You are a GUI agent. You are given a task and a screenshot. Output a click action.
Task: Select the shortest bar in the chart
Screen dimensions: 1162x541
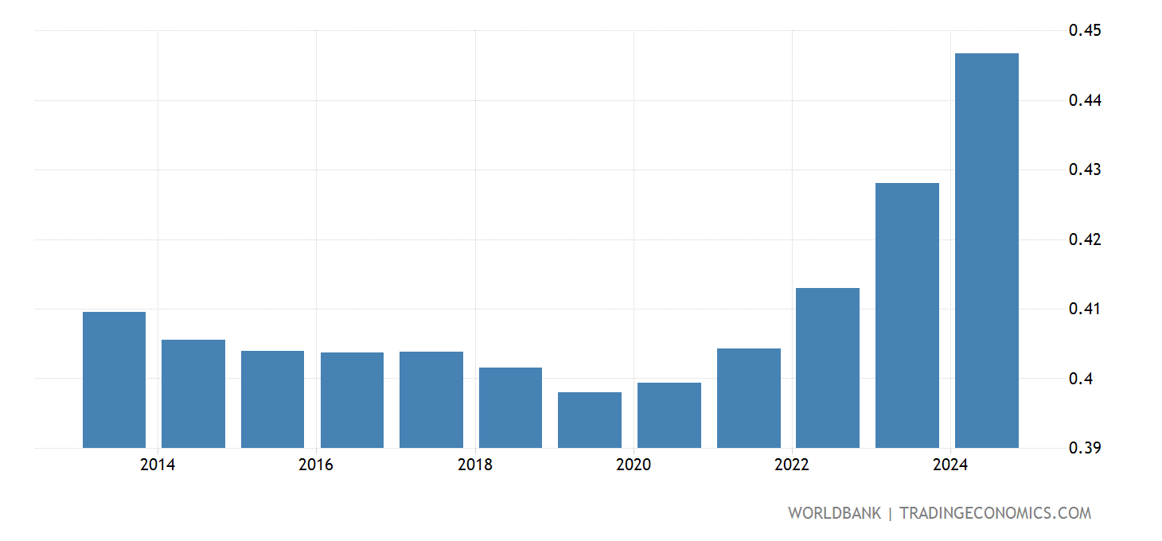click(590, 420)
